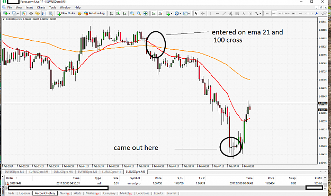Image resolution: width=331 pixels, height=196 pixels.
Task: Switch chart to Bar Chart icon
Action: [111, 13]
